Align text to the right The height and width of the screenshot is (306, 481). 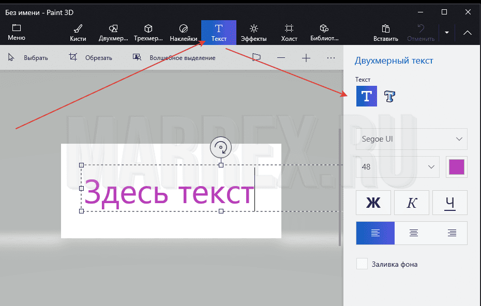452,233
